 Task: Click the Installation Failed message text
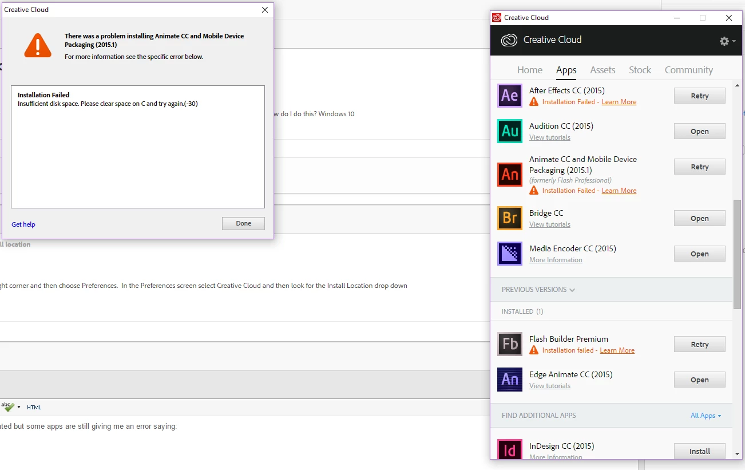coord(43,95)
